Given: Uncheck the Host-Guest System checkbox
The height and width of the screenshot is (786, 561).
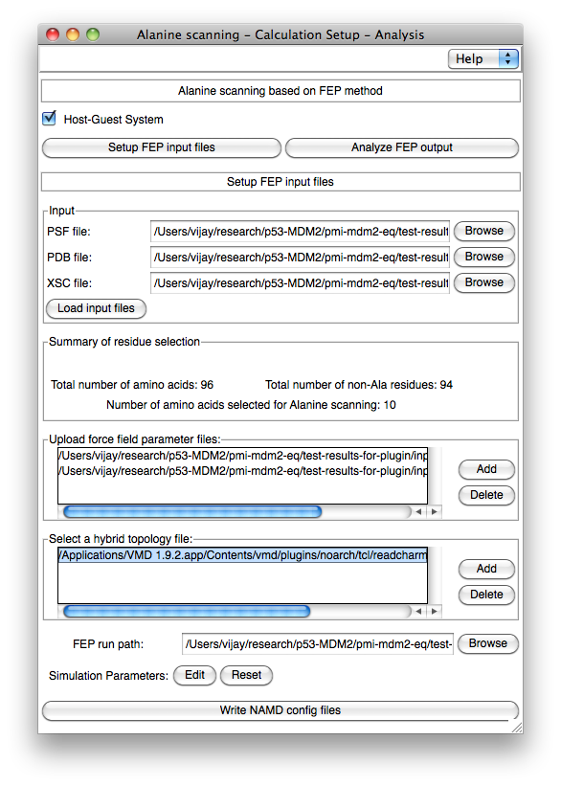Looking at the screenshot, I should (49, 119).
